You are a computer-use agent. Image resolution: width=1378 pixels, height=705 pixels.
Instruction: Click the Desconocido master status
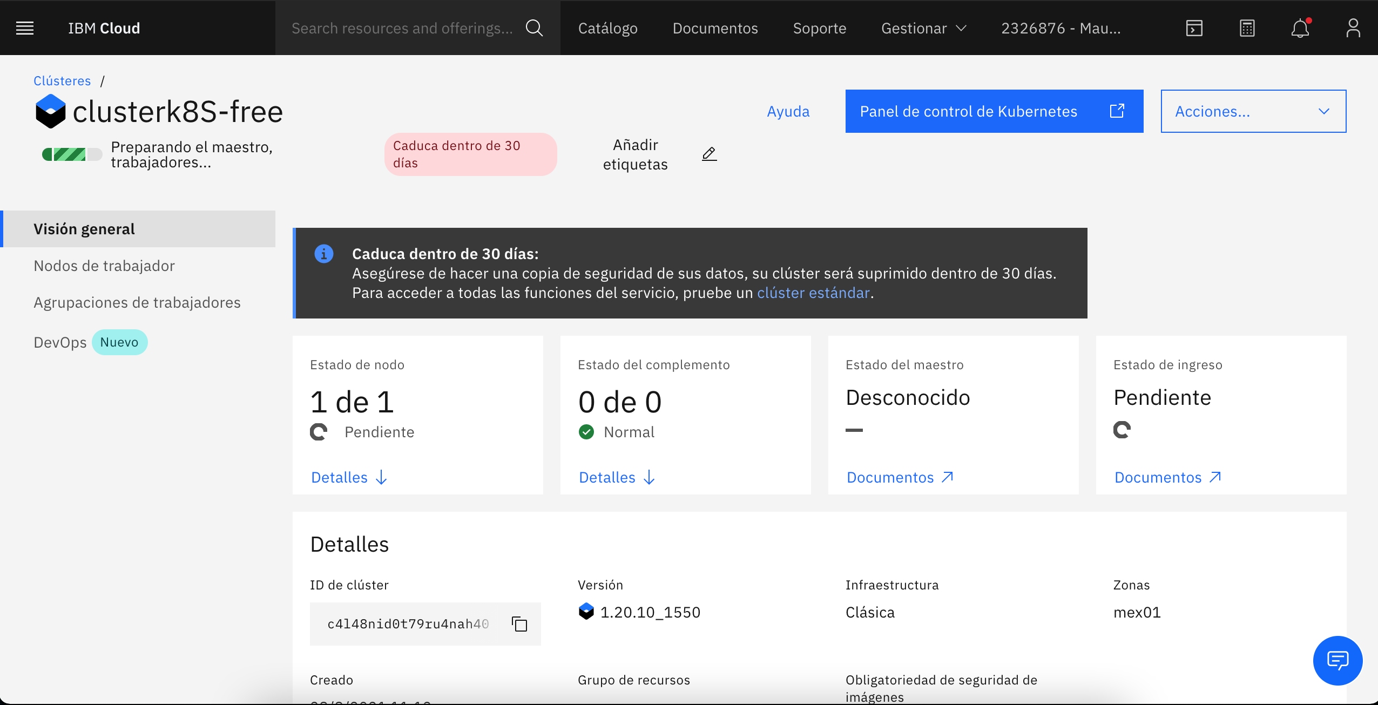point(908,397)
